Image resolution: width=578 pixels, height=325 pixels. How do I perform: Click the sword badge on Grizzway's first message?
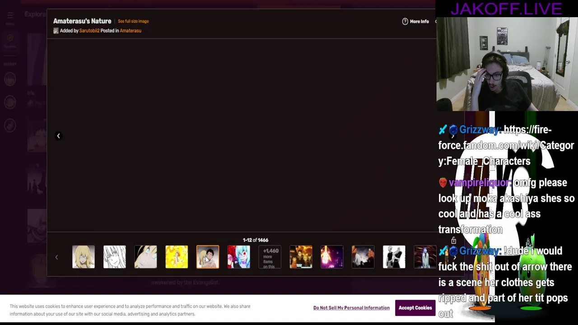[443, 130]
